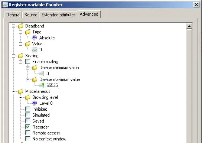Collapse the Miscellaneous tree node
The image size is (202, 143).
tap(13, 92)
